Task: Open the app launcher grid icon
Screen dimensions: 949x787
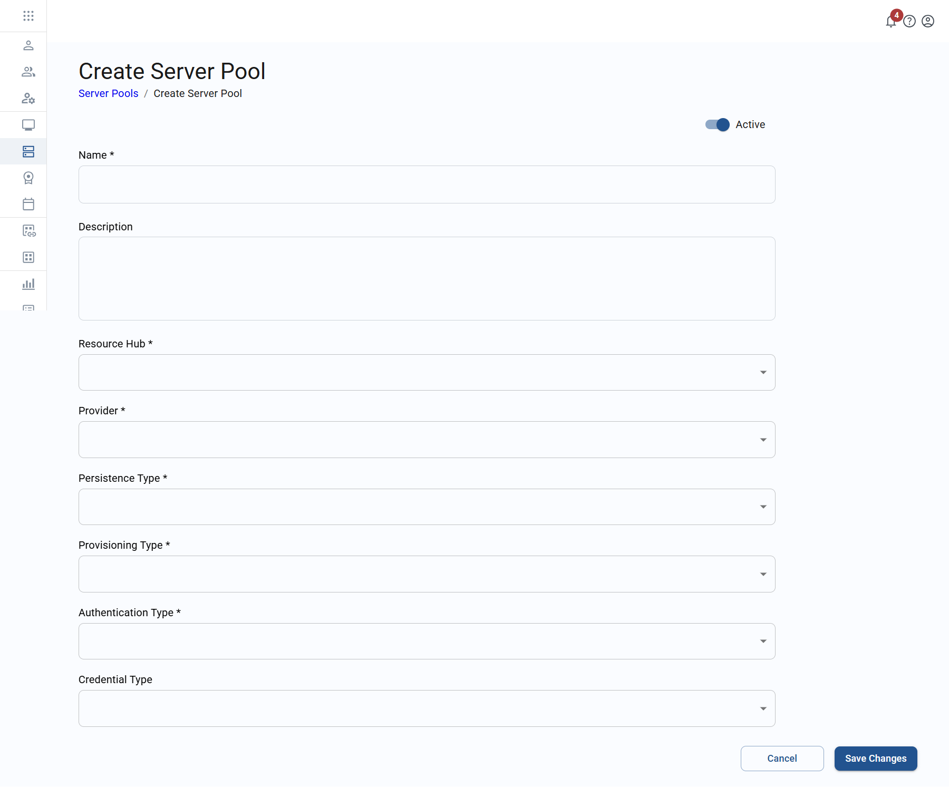Action: tap(28, 16)
